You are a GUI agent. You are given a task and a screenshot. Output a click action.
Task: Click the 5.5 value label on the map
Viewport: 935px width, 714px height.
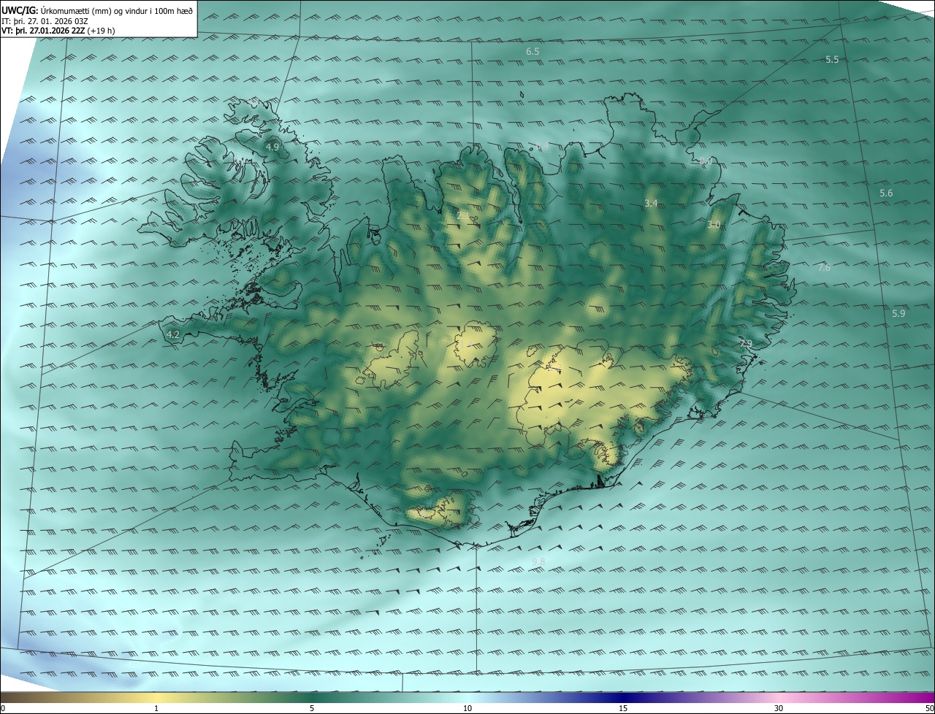point(832,59)
